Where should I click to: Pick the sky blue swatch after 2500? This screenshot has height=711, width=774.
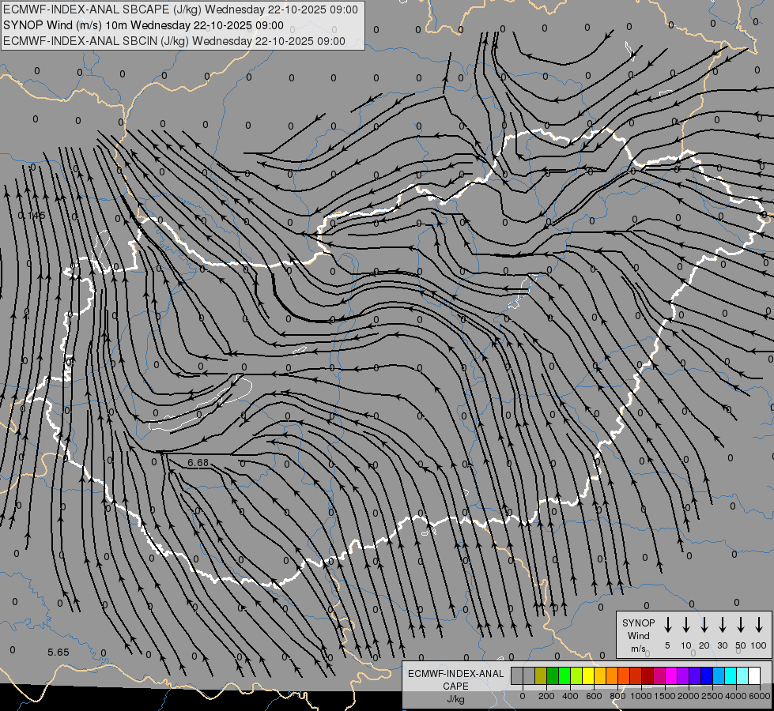coord(719,675)
